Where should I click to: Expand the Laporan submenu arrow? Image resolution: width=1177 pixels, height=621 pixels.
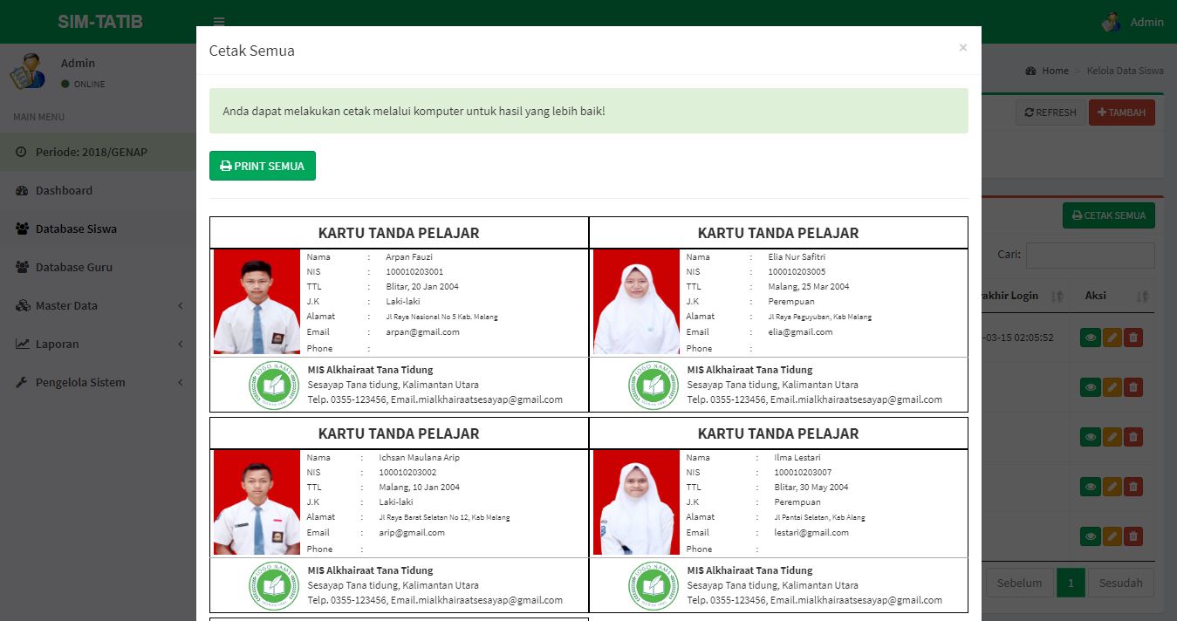pos(181,344)
